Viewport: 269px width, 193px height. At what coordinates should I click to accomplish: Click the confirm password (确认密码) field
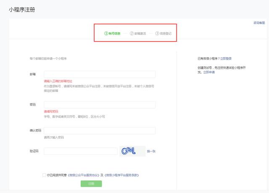tap(100, 130)
